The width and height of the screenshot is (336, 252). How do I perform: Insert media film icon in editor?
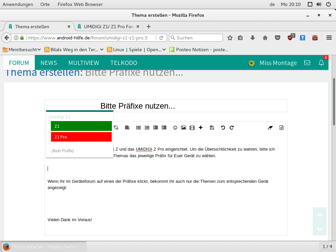coord(192,128)
